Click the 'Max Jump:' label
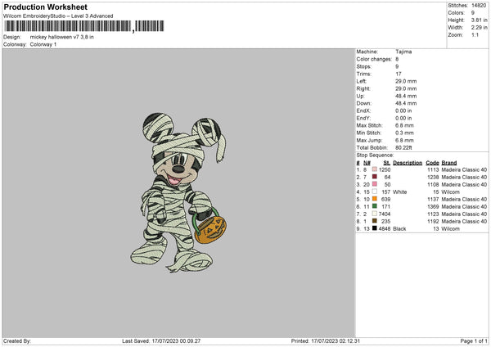Viewport: 491px width, 347px height. click(369, 140)
